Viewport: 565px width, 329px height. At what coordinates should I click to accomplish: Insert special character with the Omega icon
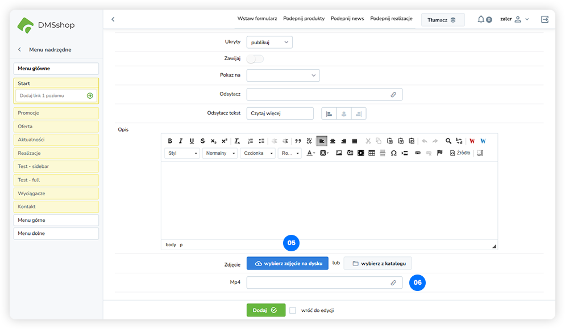coord(393,153)
